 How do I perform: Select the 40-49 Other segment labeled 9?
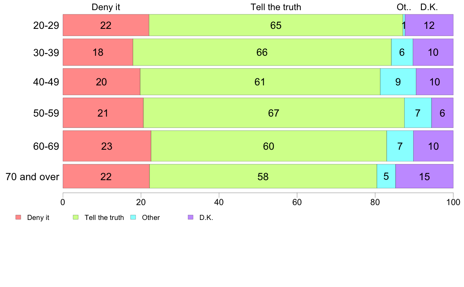[398, 82]
